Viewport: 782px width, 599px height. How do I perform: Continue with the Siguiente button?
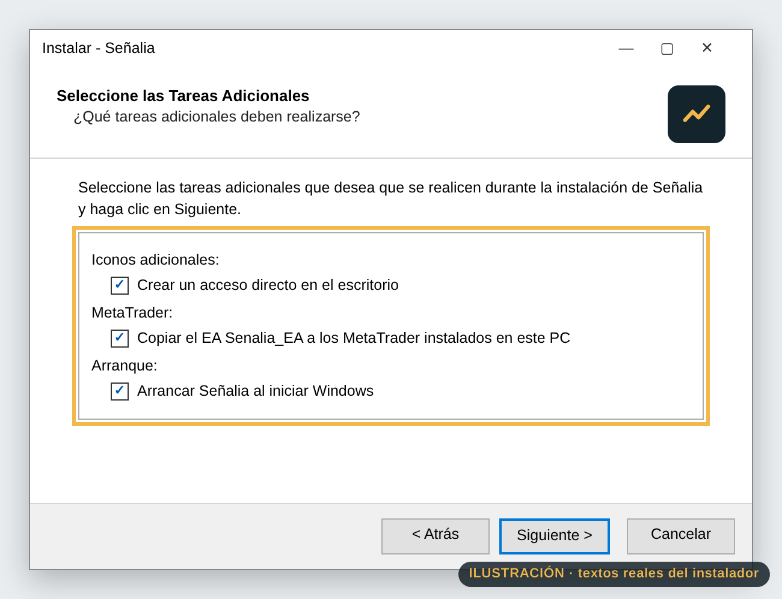(x=555, y=536)
